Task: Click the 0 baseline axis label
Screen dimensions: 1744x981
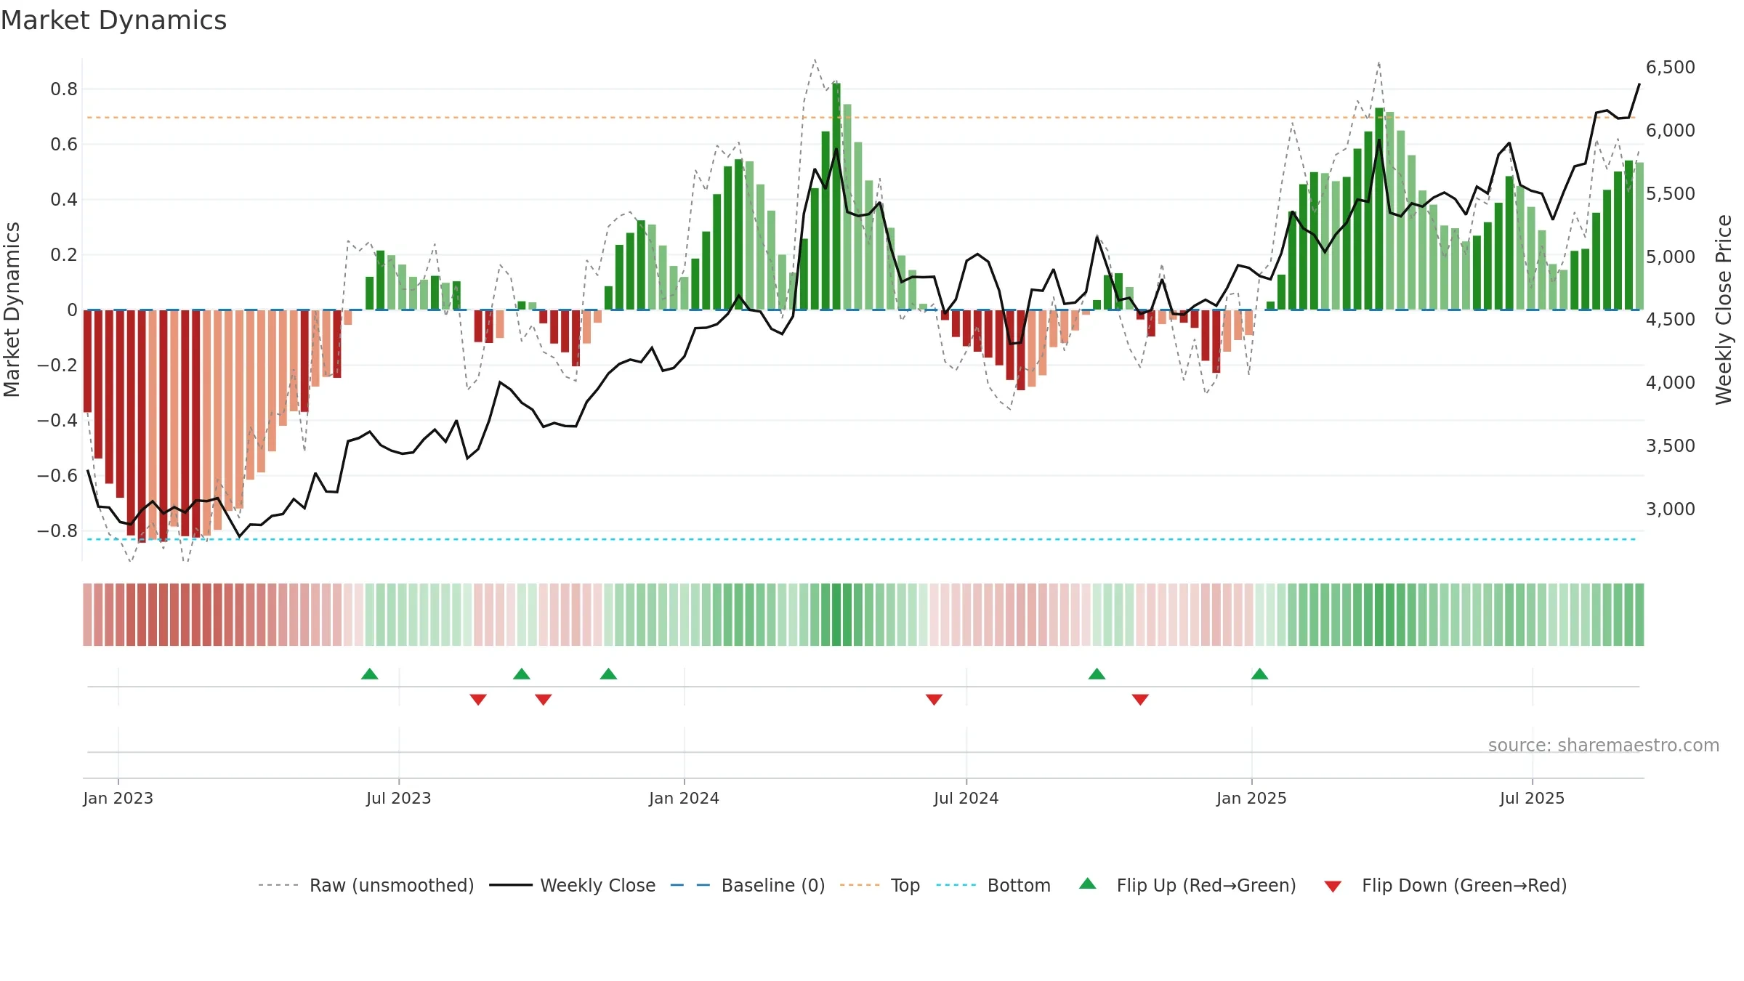Action: point(72,310)
